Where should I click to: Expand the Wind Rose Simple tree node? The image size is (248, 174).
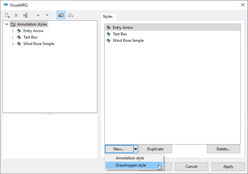pyautogui.click(x=13, y=44)
